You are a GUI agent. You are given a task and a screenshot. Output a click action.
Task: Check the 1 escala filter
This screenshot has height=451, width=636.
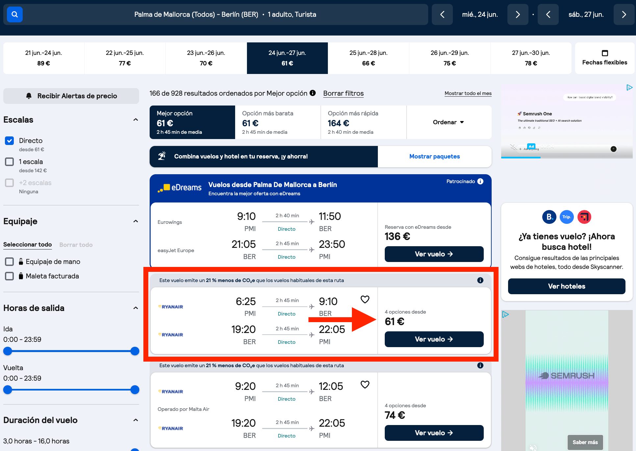point(10,162)
